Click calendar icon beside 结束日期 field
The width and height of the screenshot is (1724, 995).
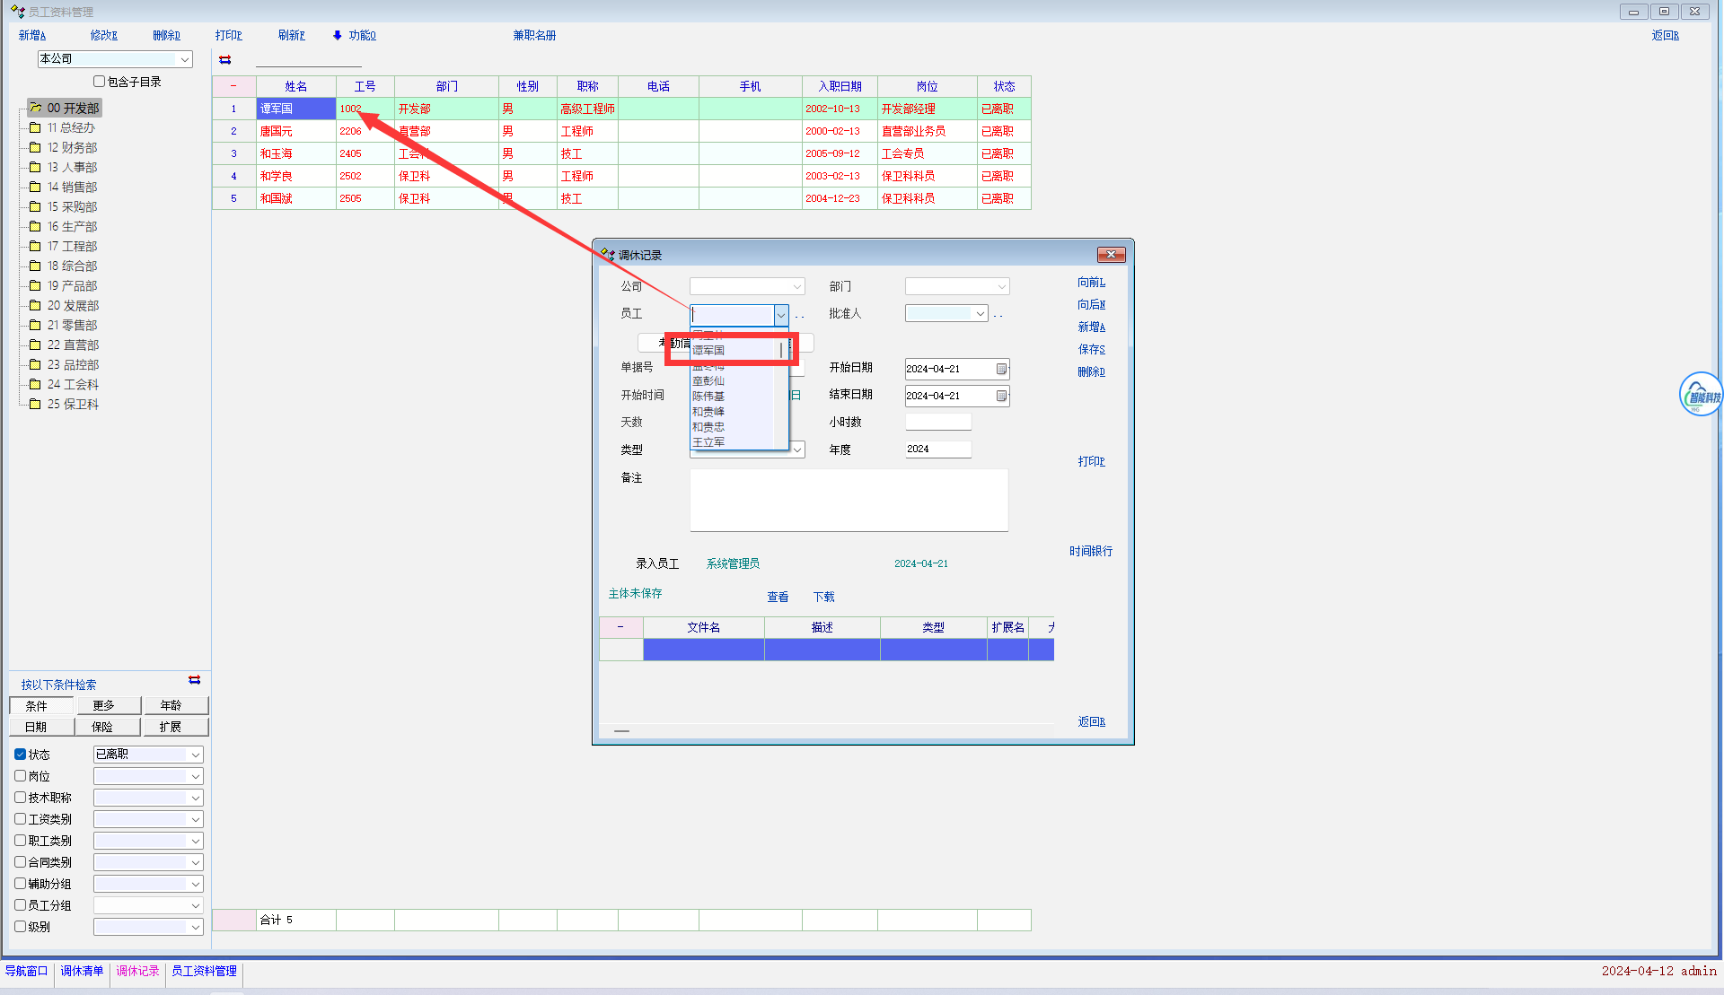tap(1001, 396)
